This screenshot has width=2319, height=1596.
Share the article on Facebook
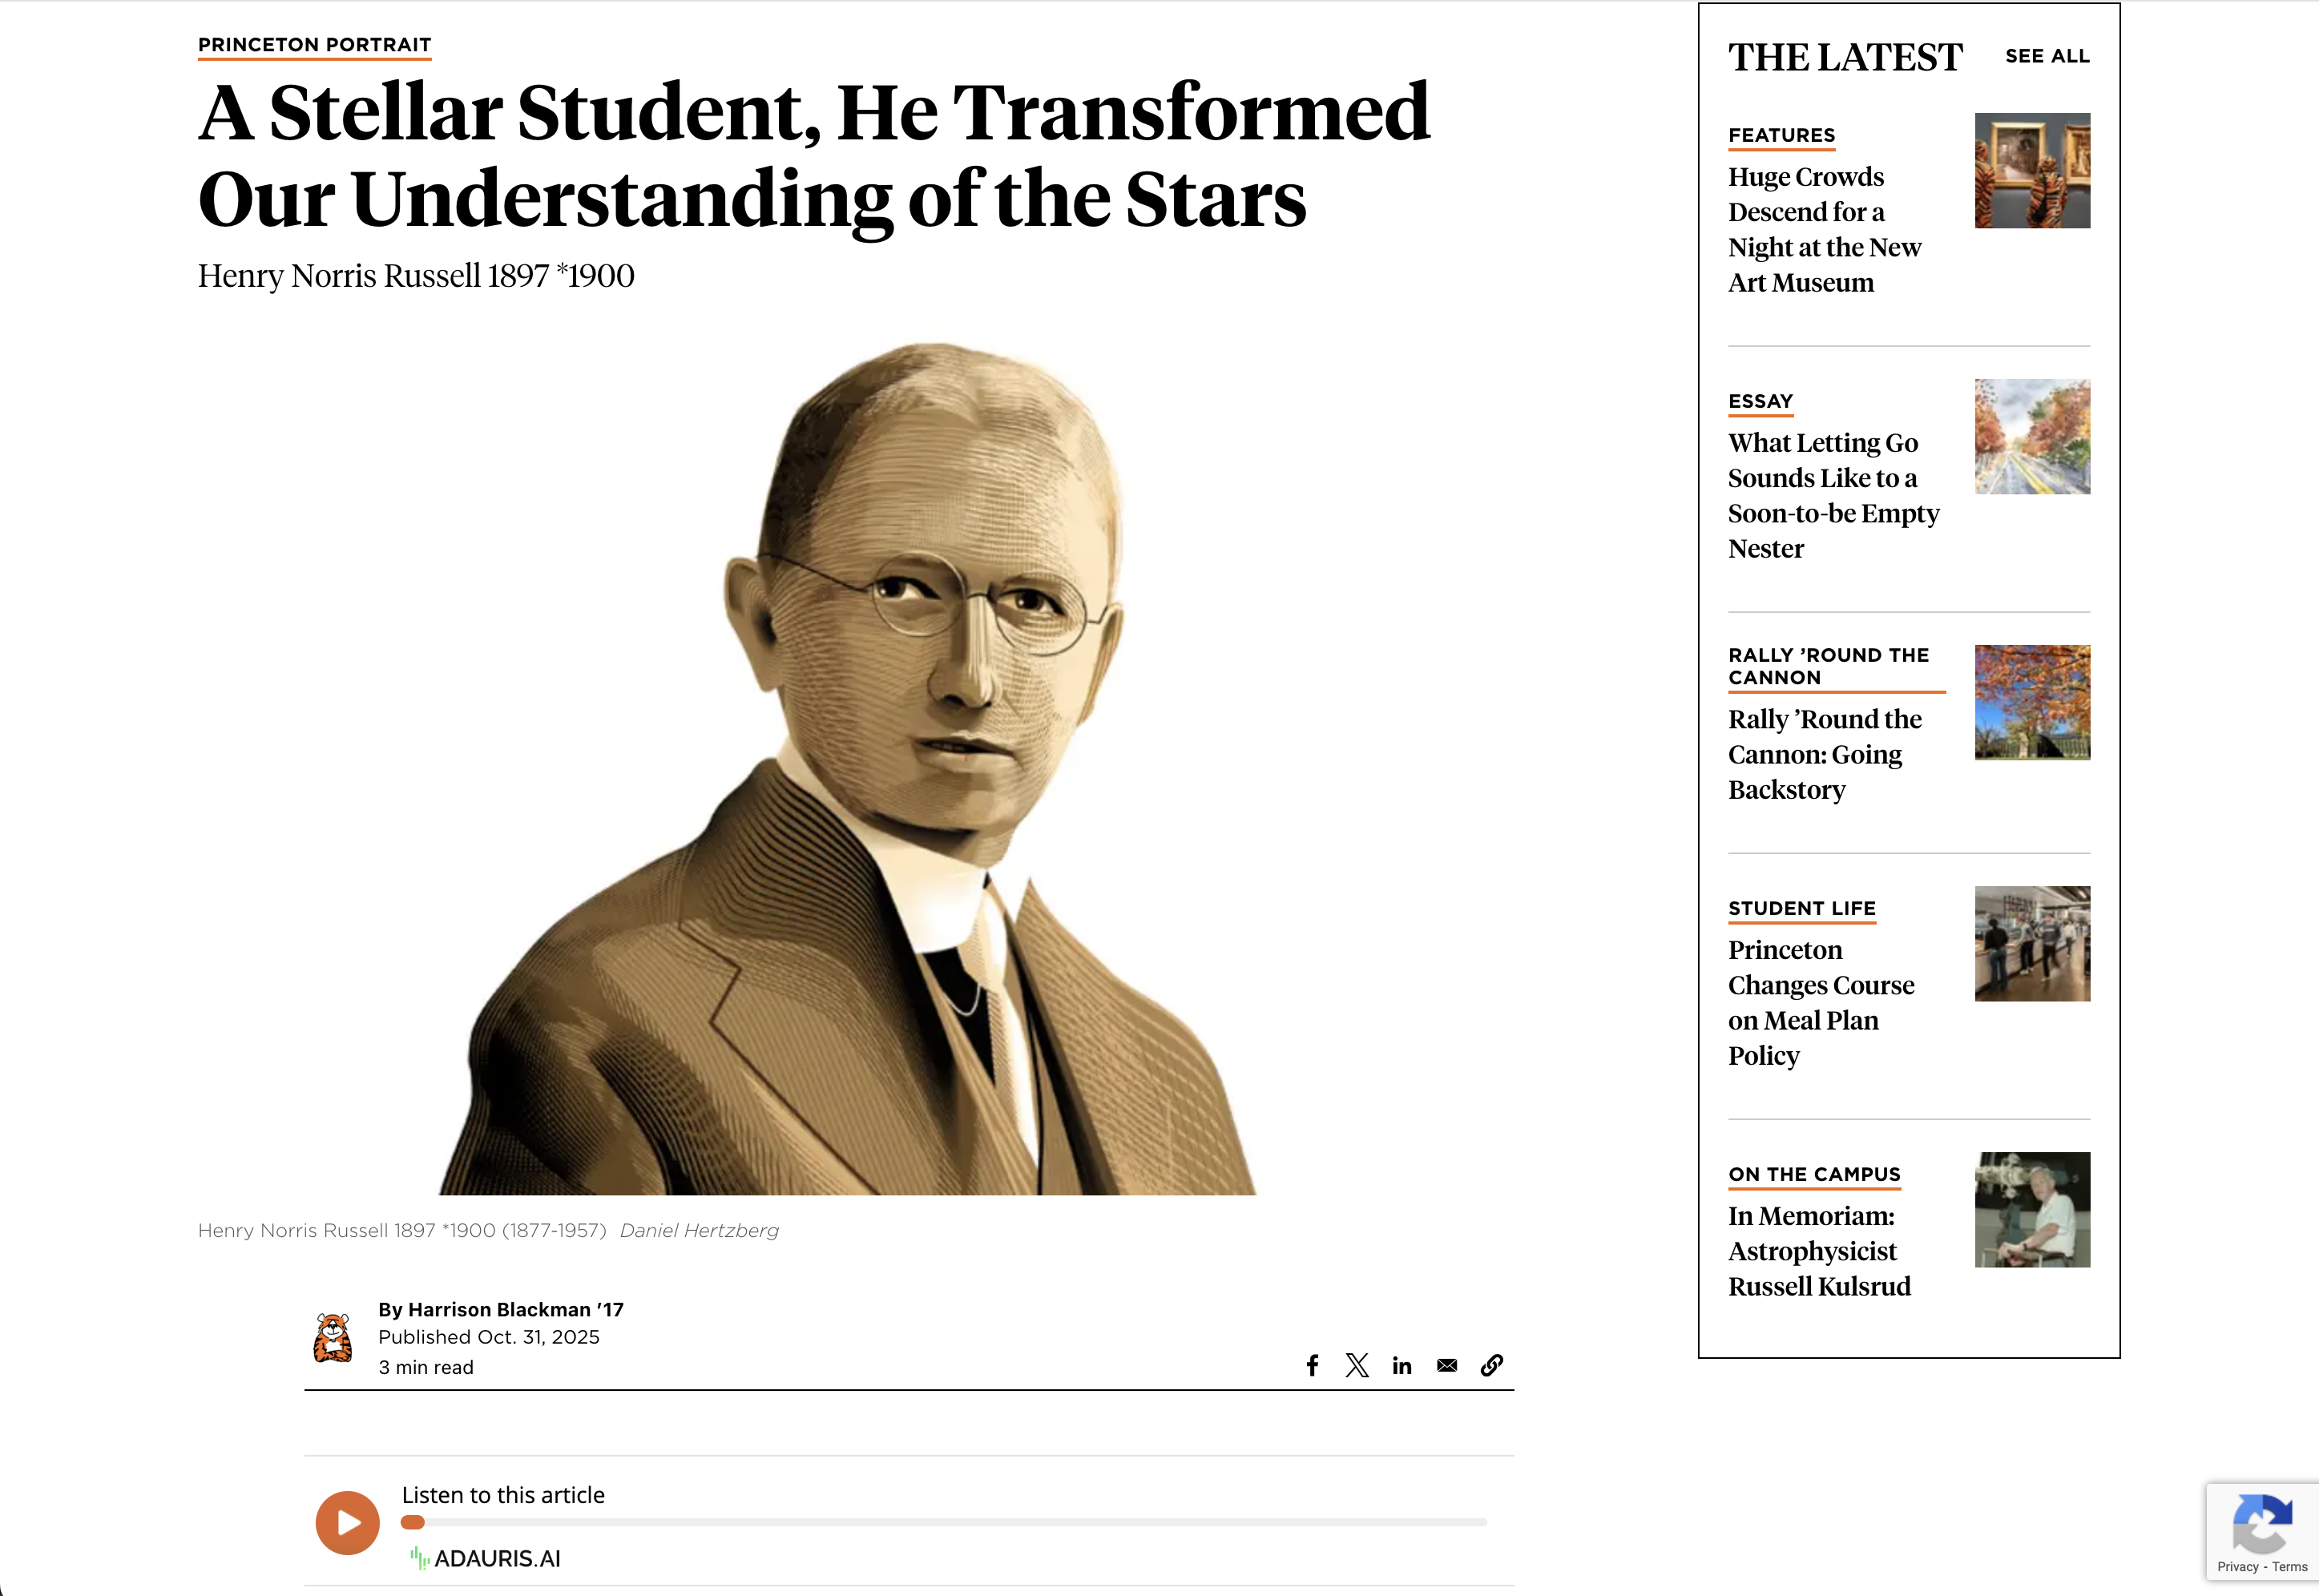(1312, 1365)
